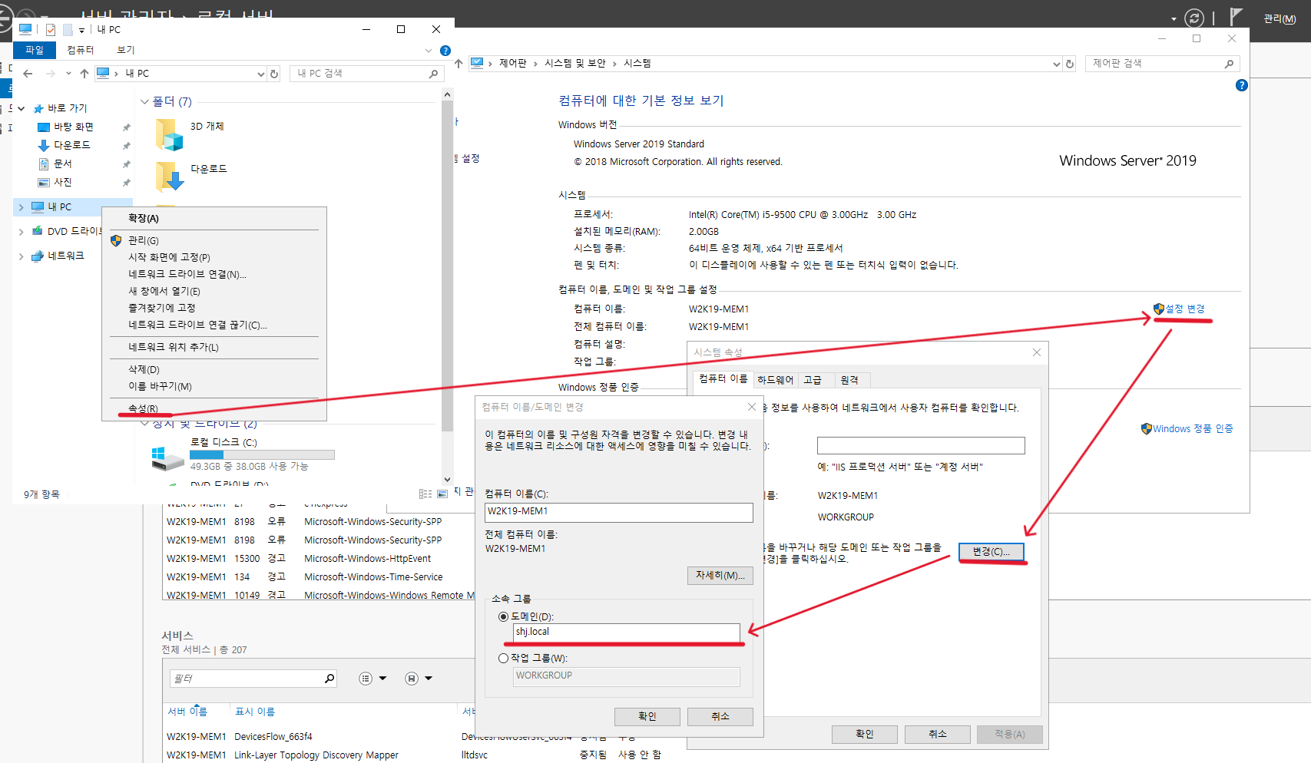Click the search icon in 내 PC 검색

tap(433, 74)
